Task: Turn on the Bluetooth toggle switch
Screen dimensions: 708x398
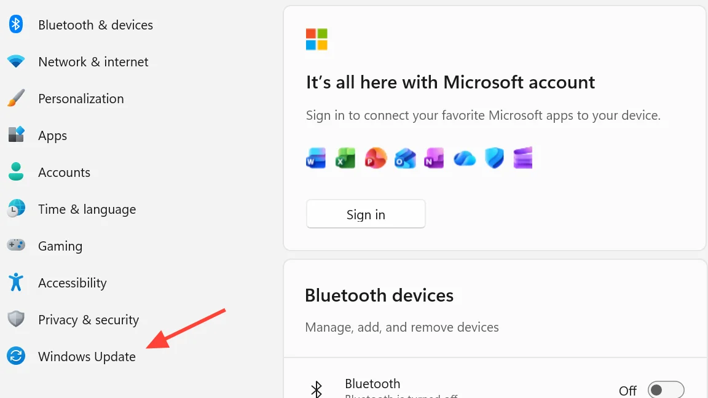Action: point(666,390)
